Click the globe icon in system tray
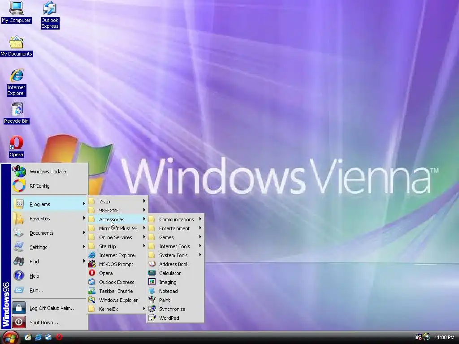This screenshot has height=344, width=459. [427, 337]
